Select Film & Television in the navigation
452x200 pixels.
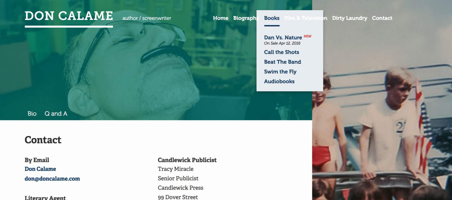(x=306, y=18)
